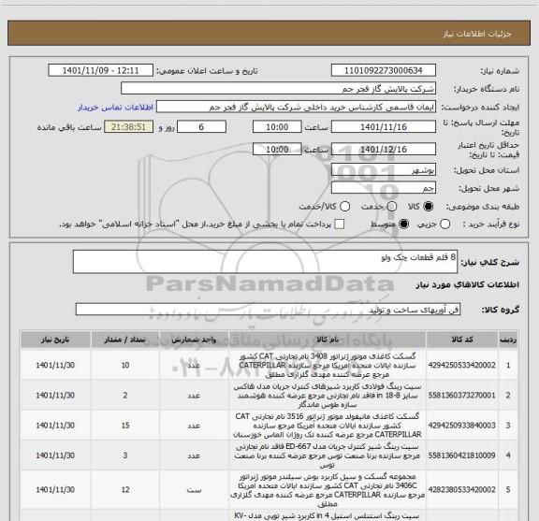
Task: Click the delivery city field جم
Action: 384,188
